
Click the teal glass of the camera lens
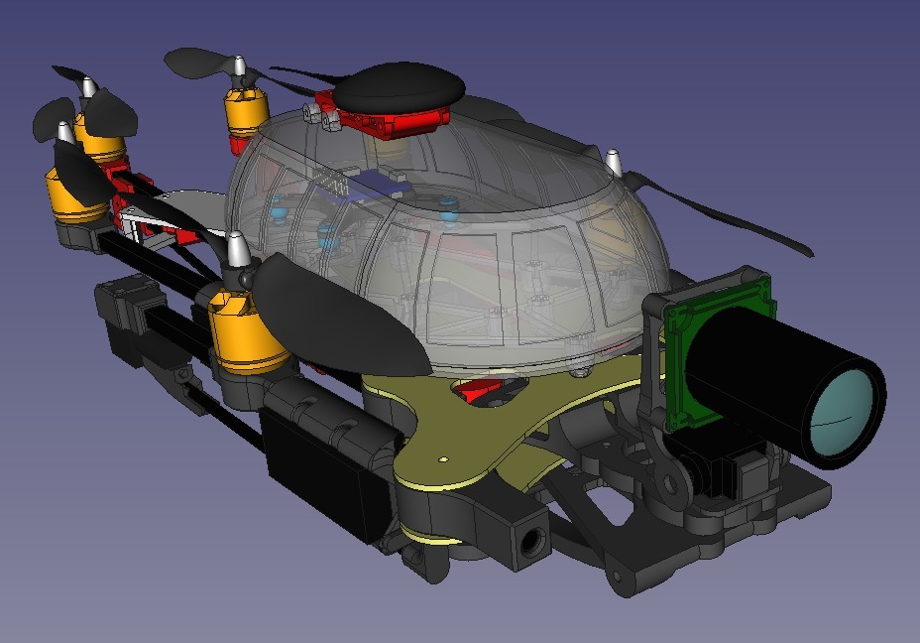[x=842, y=414]
